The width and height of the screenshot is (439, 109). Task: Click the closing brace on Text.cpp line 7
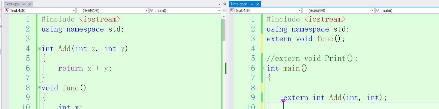coord(43,78)
